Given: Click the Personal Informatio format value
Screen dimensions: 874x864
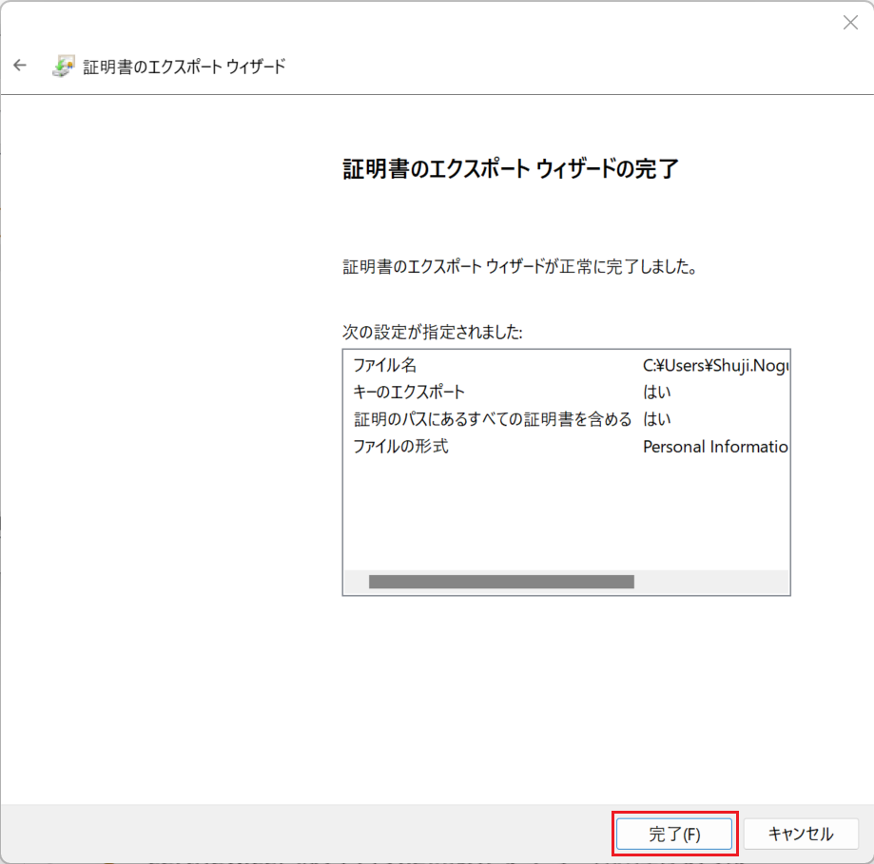Looking at the screenshot, I should (715, 447).
